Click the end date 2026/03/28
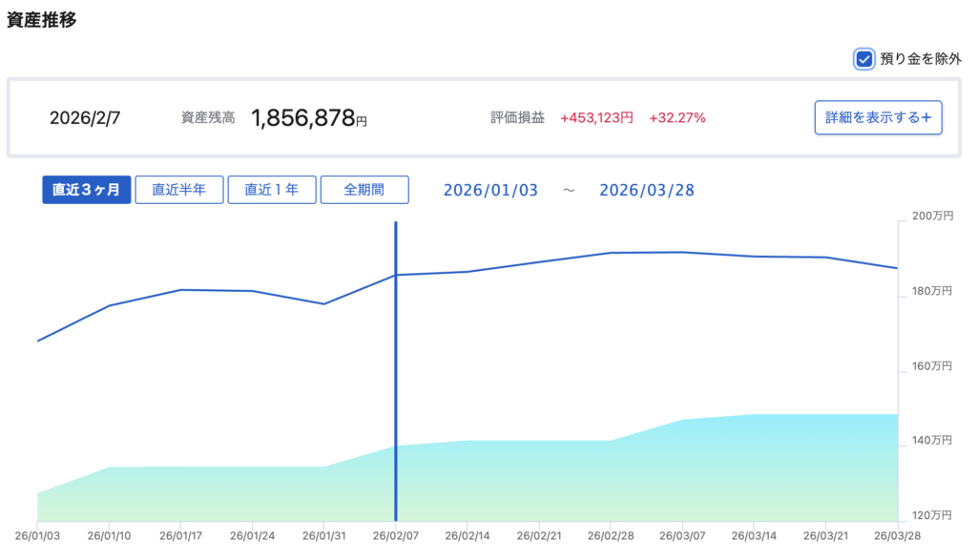977x560 pixels. point(647,191)
